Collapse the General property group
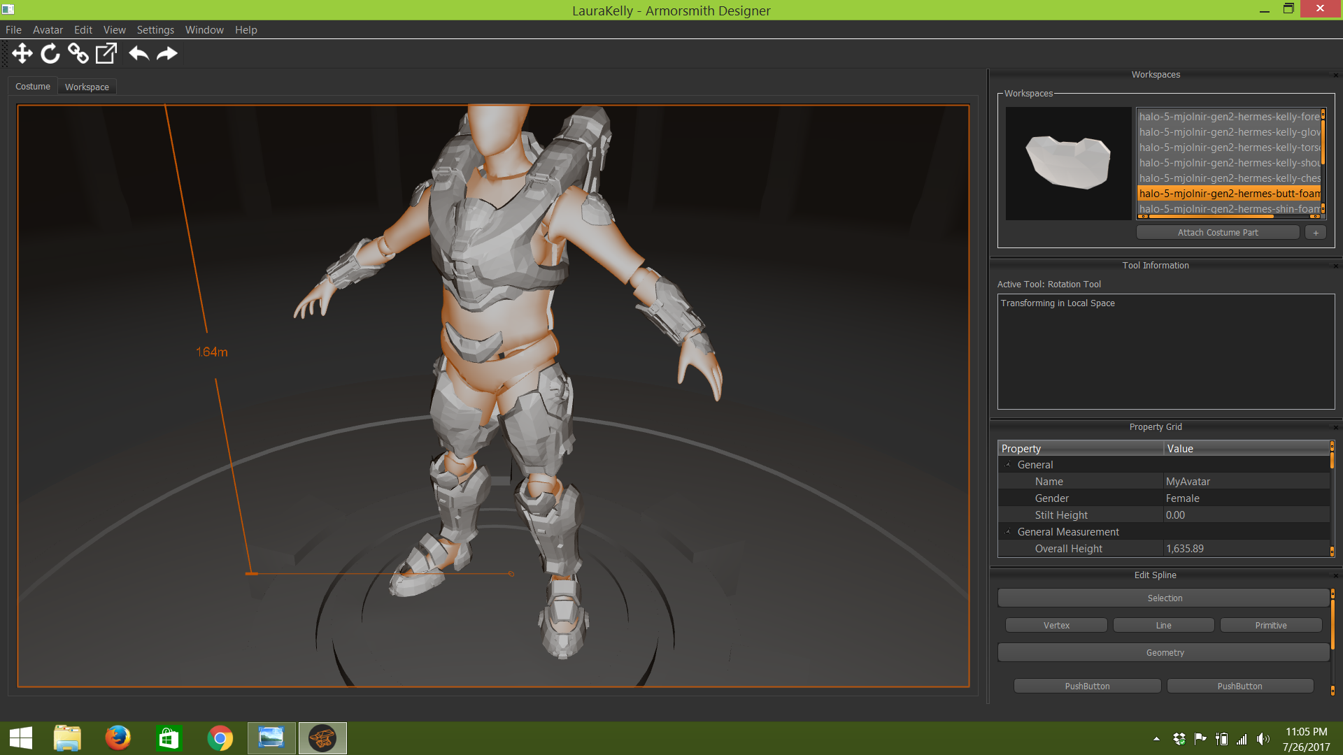Viewport: 1343px width, 755px height. coord(1008,465)
